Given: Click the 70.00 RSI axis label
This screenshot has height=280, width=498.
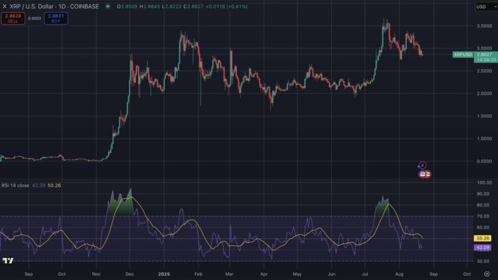Looking at the screenshot, I should pos(483,216).
